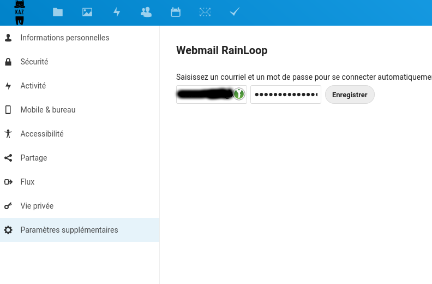432x284 pixels.
Task: Open Vie privée settings
Action: [37, 206]
